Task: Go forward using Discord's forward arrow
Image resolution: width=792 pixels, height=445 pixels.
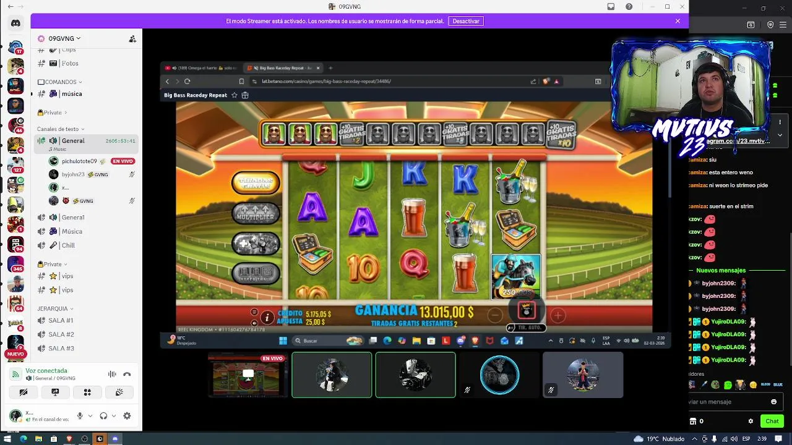Action: pos(20,7)
